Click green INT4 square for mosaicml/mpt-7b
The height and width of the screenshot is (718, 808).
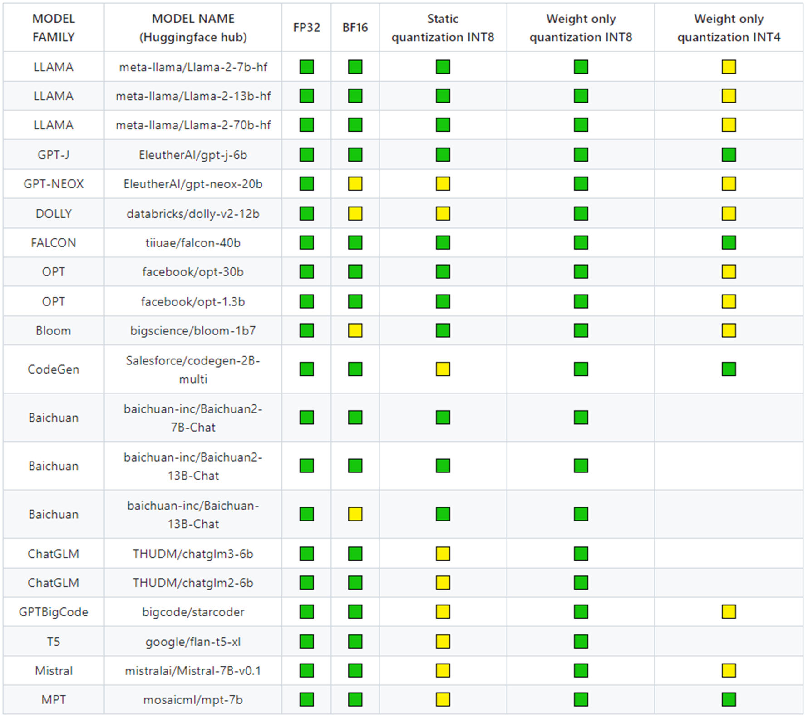click(729, 699)
